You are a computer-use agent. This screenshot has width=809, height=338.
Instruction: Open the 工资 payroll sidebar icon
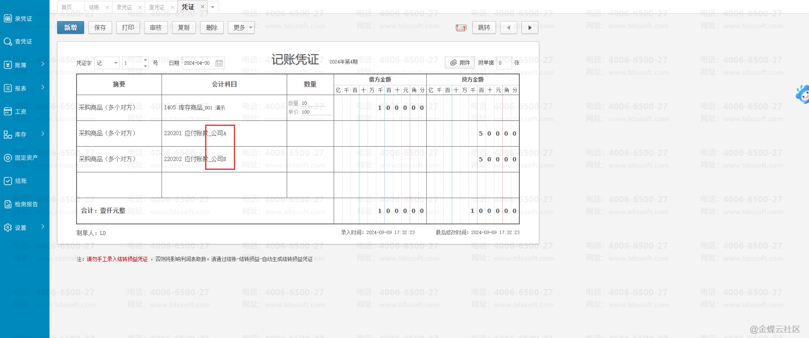[8, 112]
